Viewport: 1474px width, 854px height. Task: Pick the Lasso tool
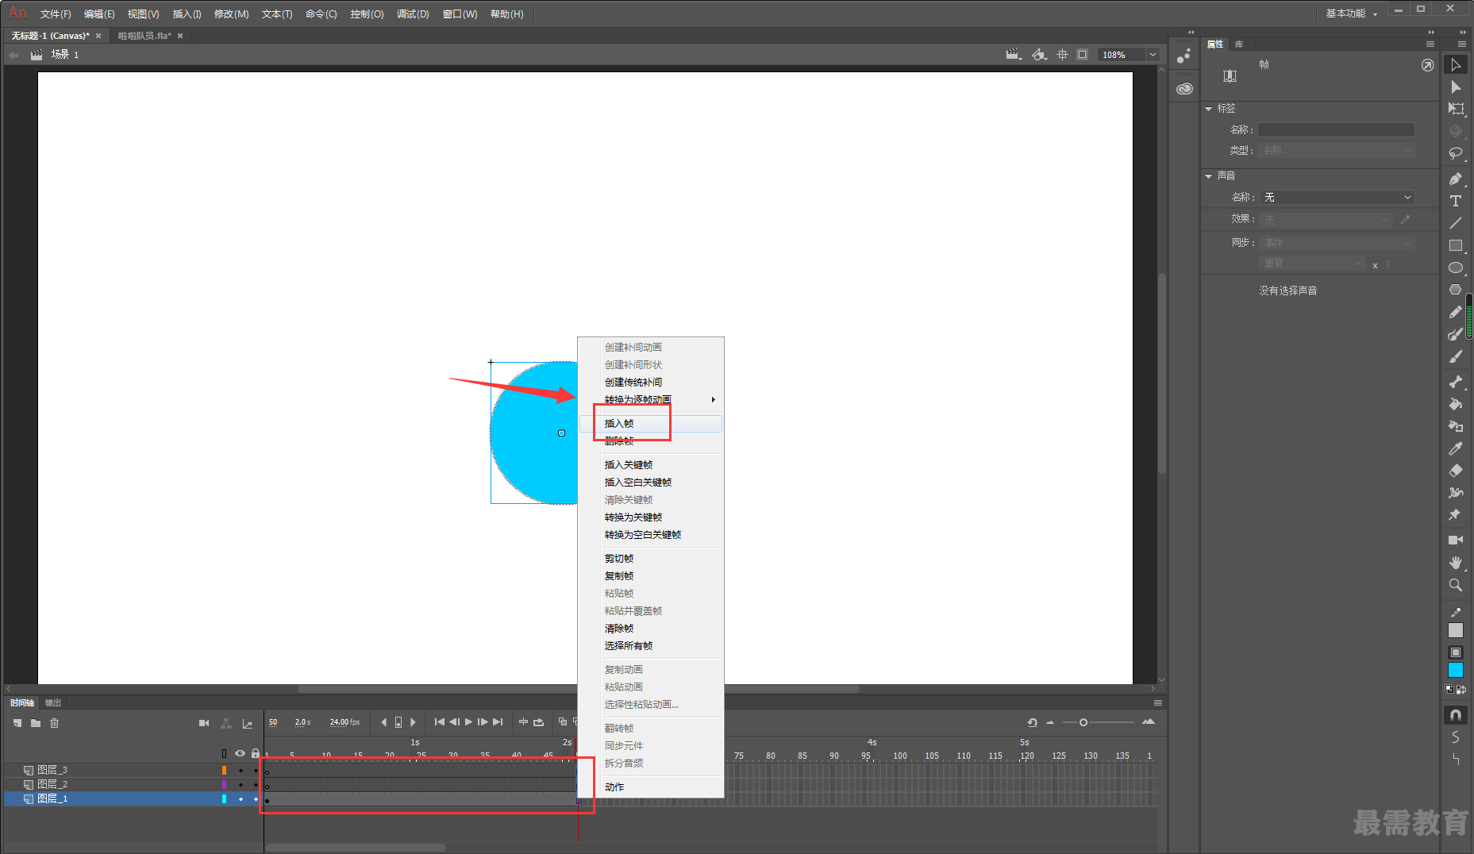click(1456, 153)
